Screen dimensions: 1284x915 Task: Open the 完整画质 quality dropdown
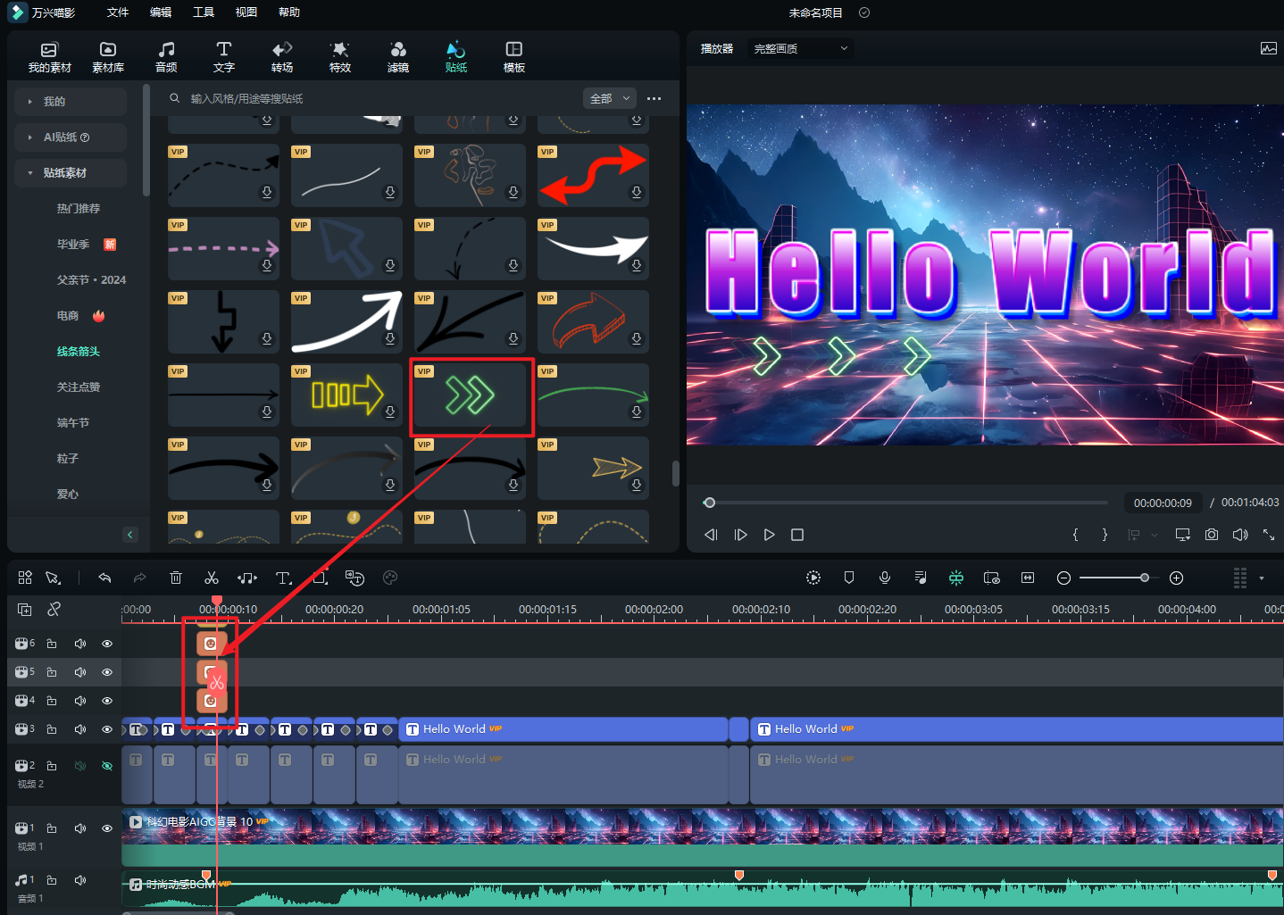point(800,49)
